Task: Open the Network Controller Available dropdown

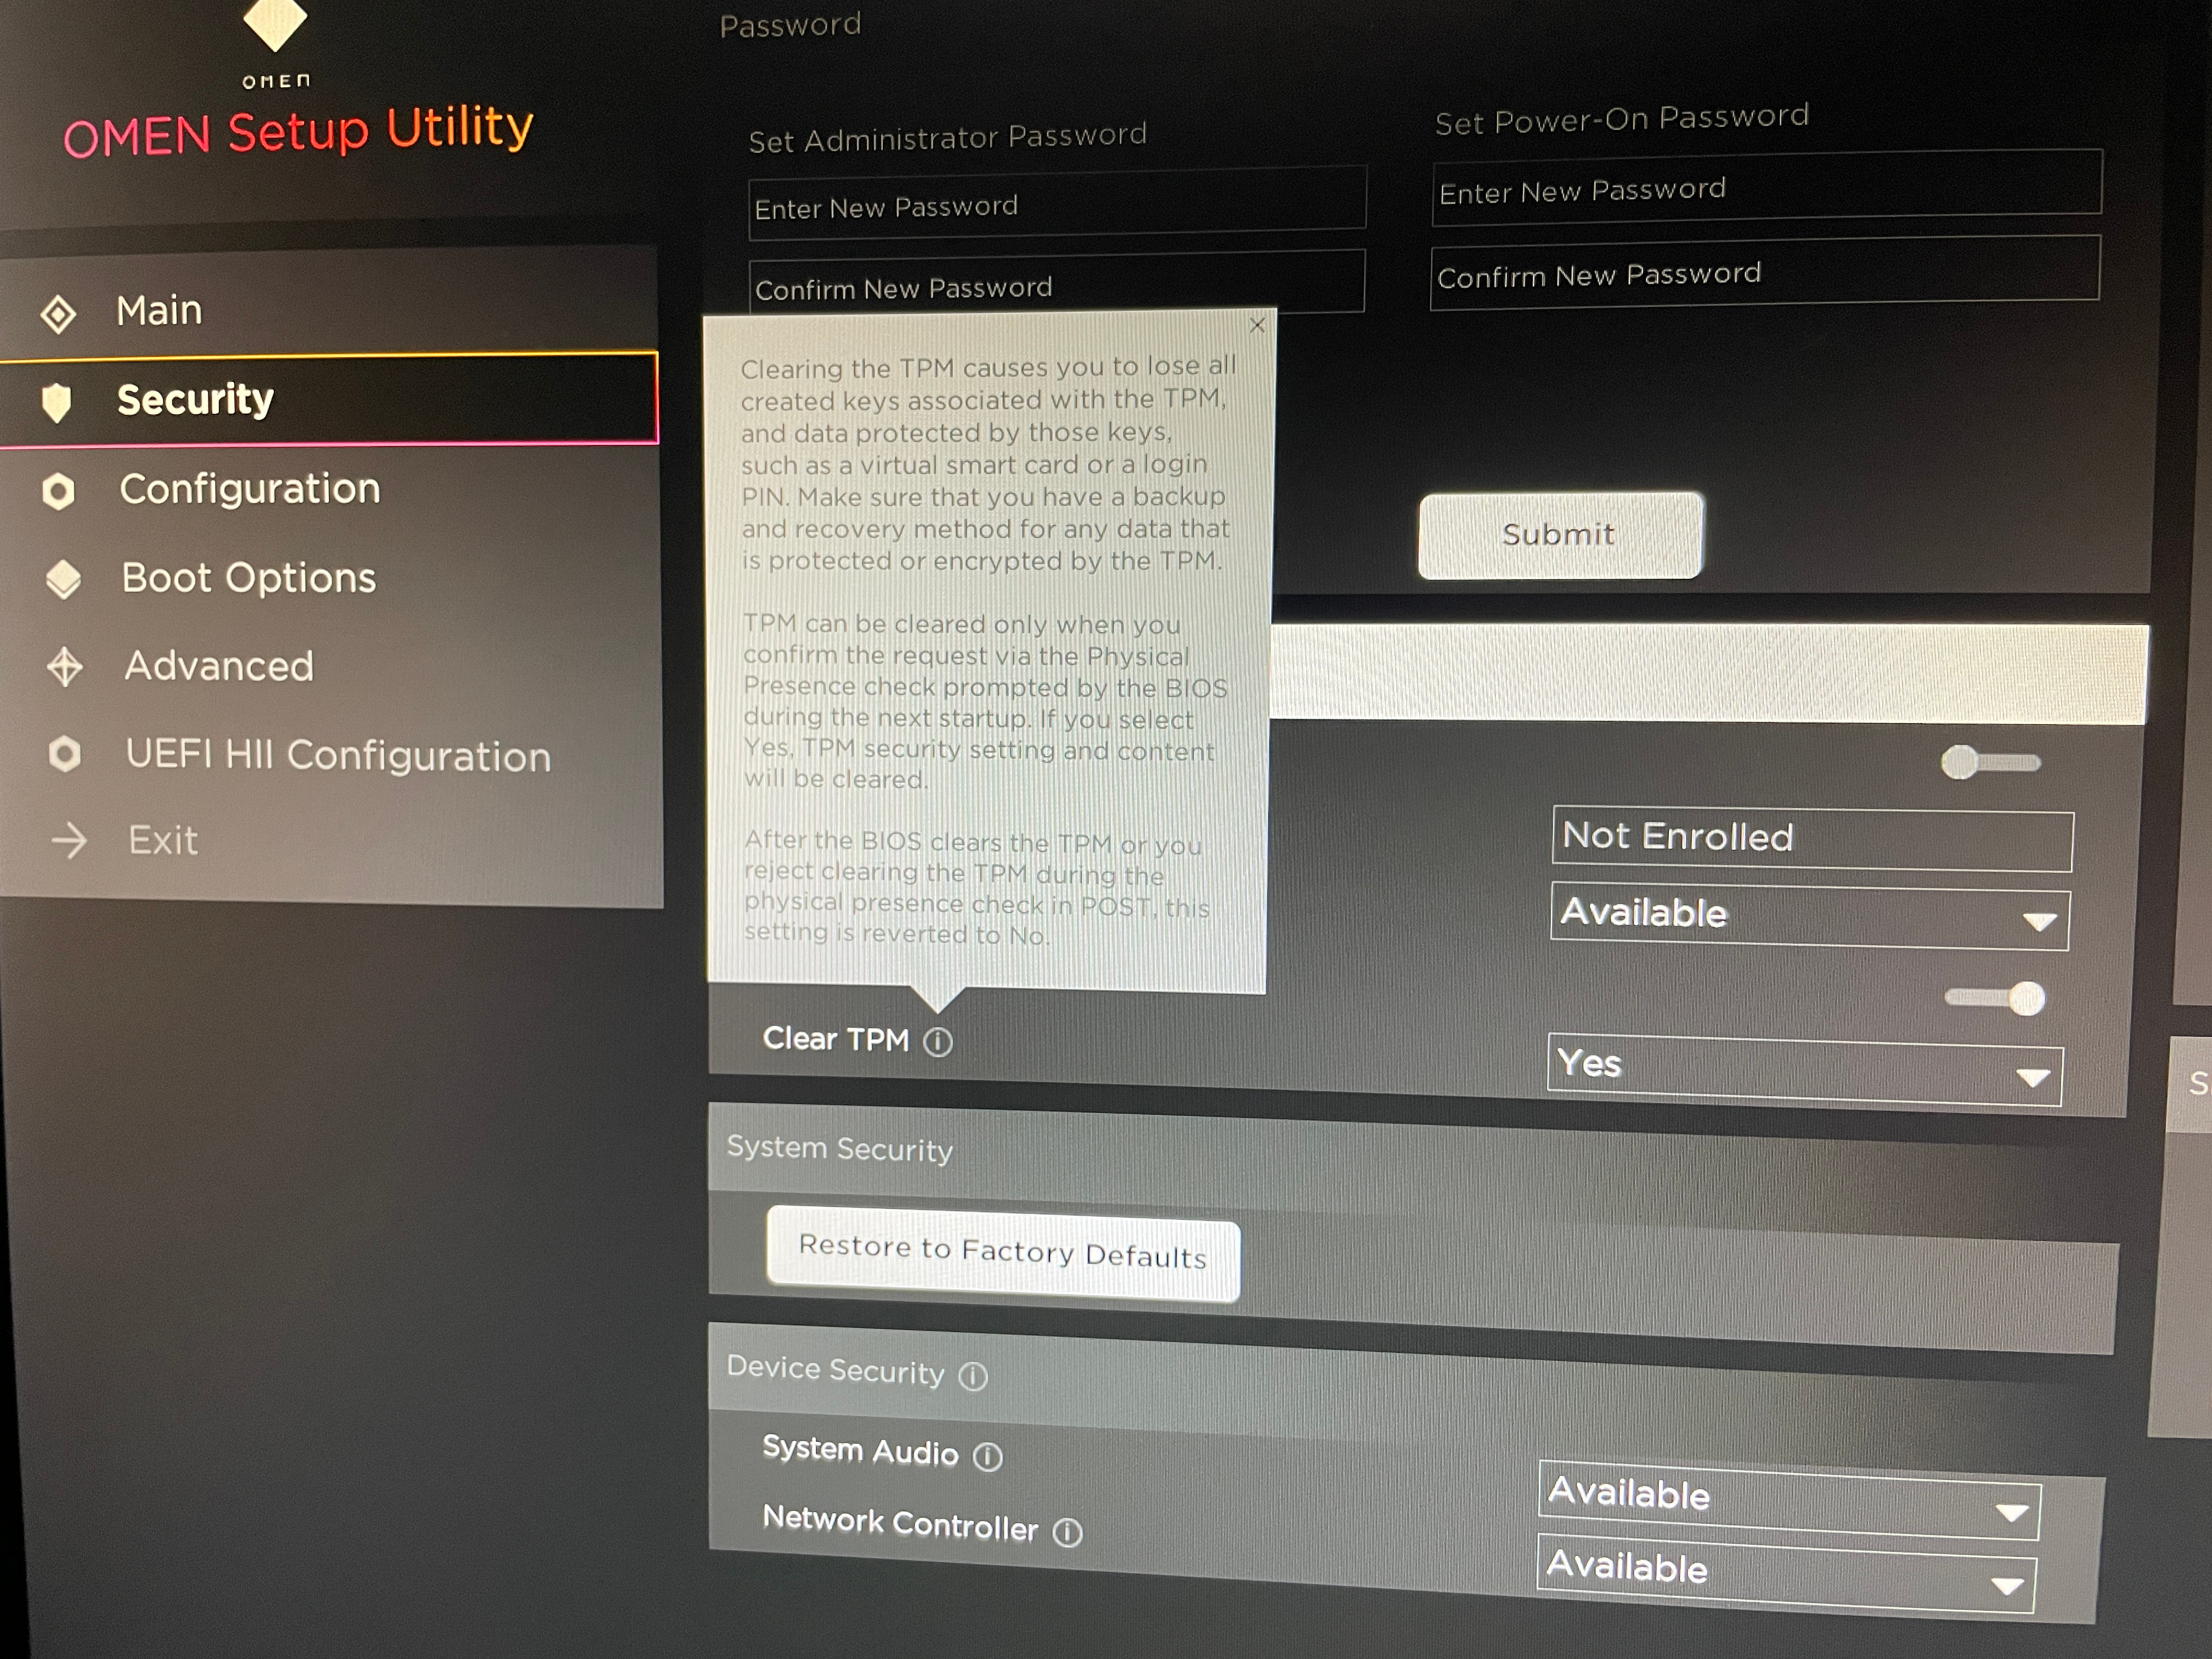Action: point(1786,1574)
